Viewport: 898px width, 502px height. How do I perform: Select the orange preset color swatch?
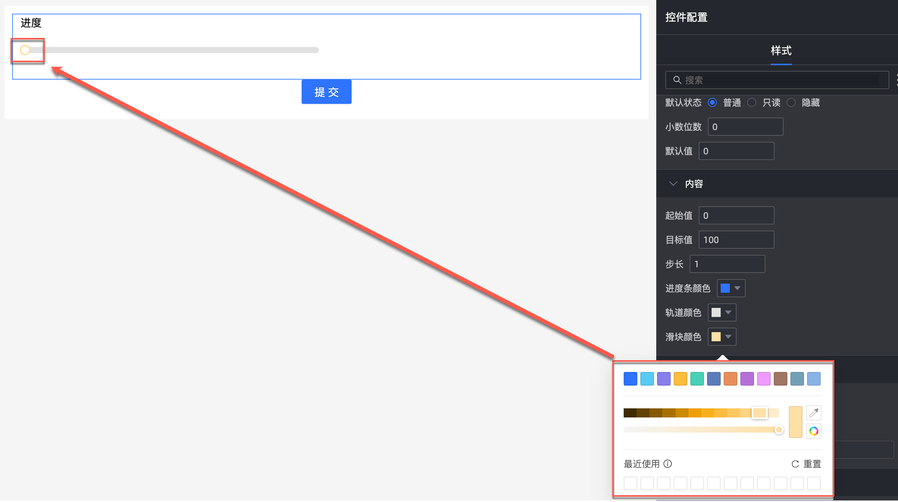pos(730,379)
